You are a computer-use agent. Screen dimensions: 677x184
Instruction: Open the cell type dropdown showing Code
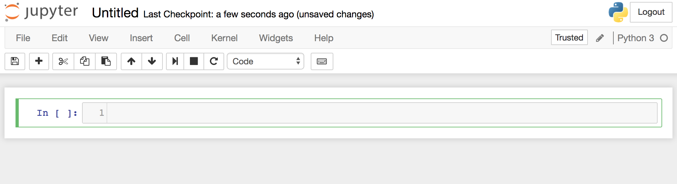tap(266, 61)
